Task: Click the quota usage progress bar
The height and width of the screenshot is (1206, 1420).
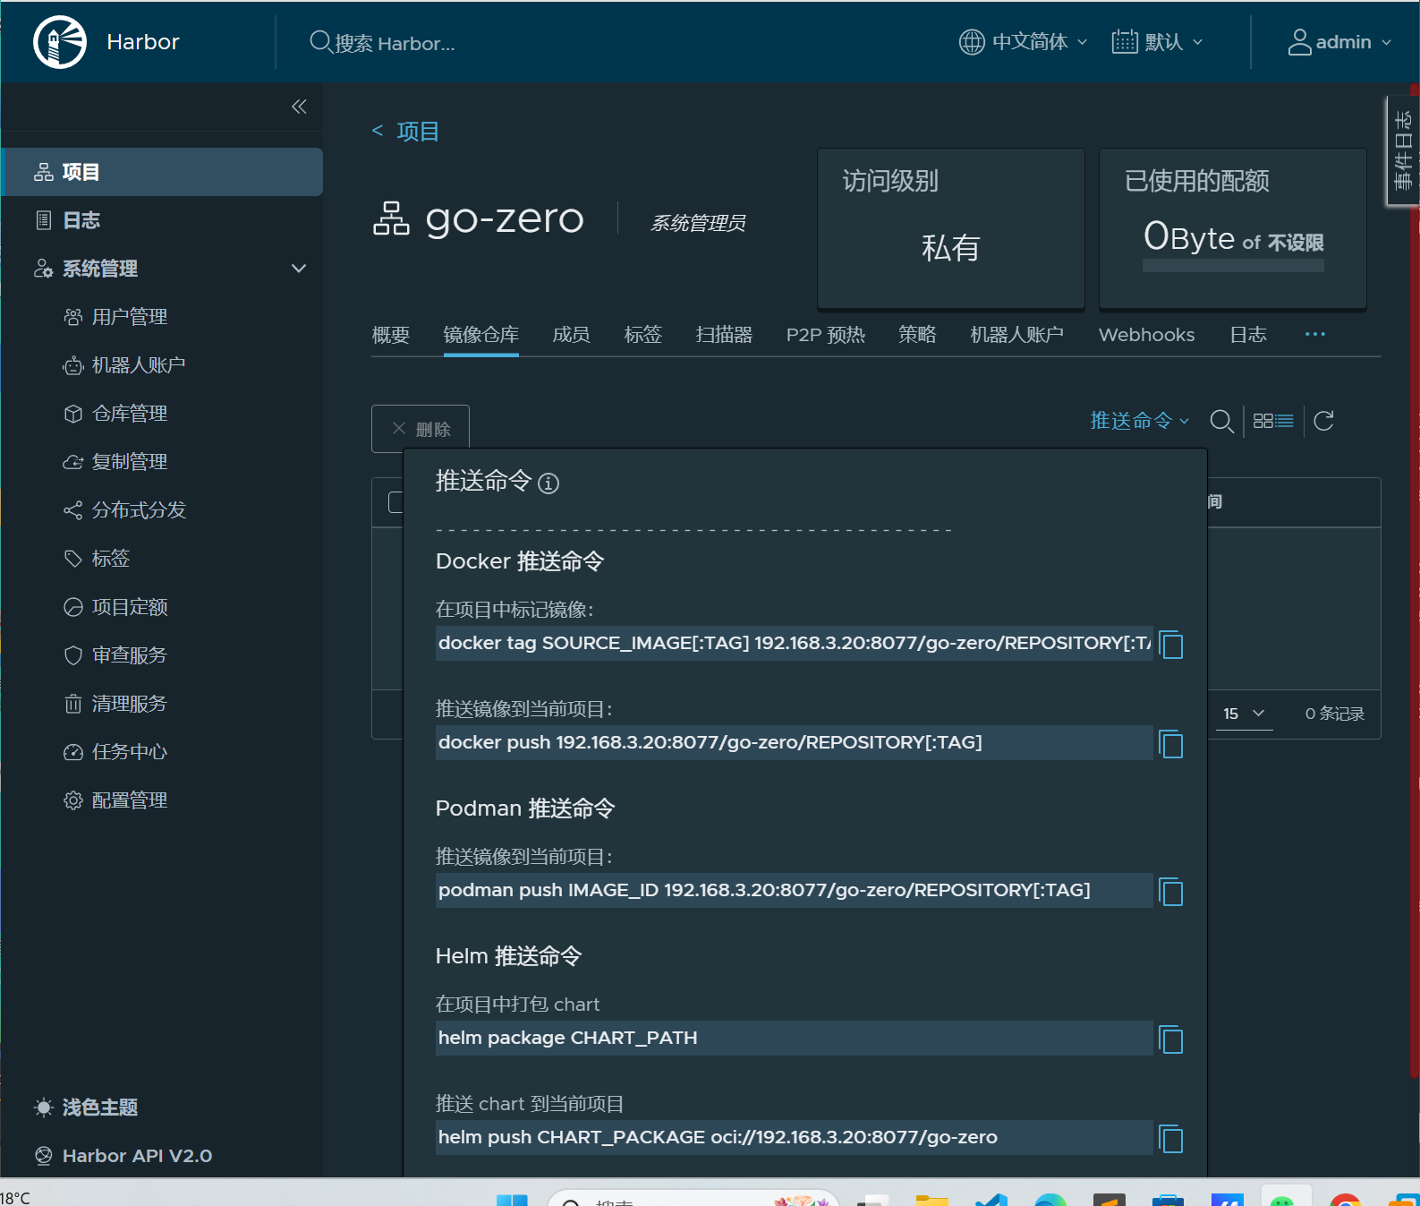Action: (x=1233, y=266)
